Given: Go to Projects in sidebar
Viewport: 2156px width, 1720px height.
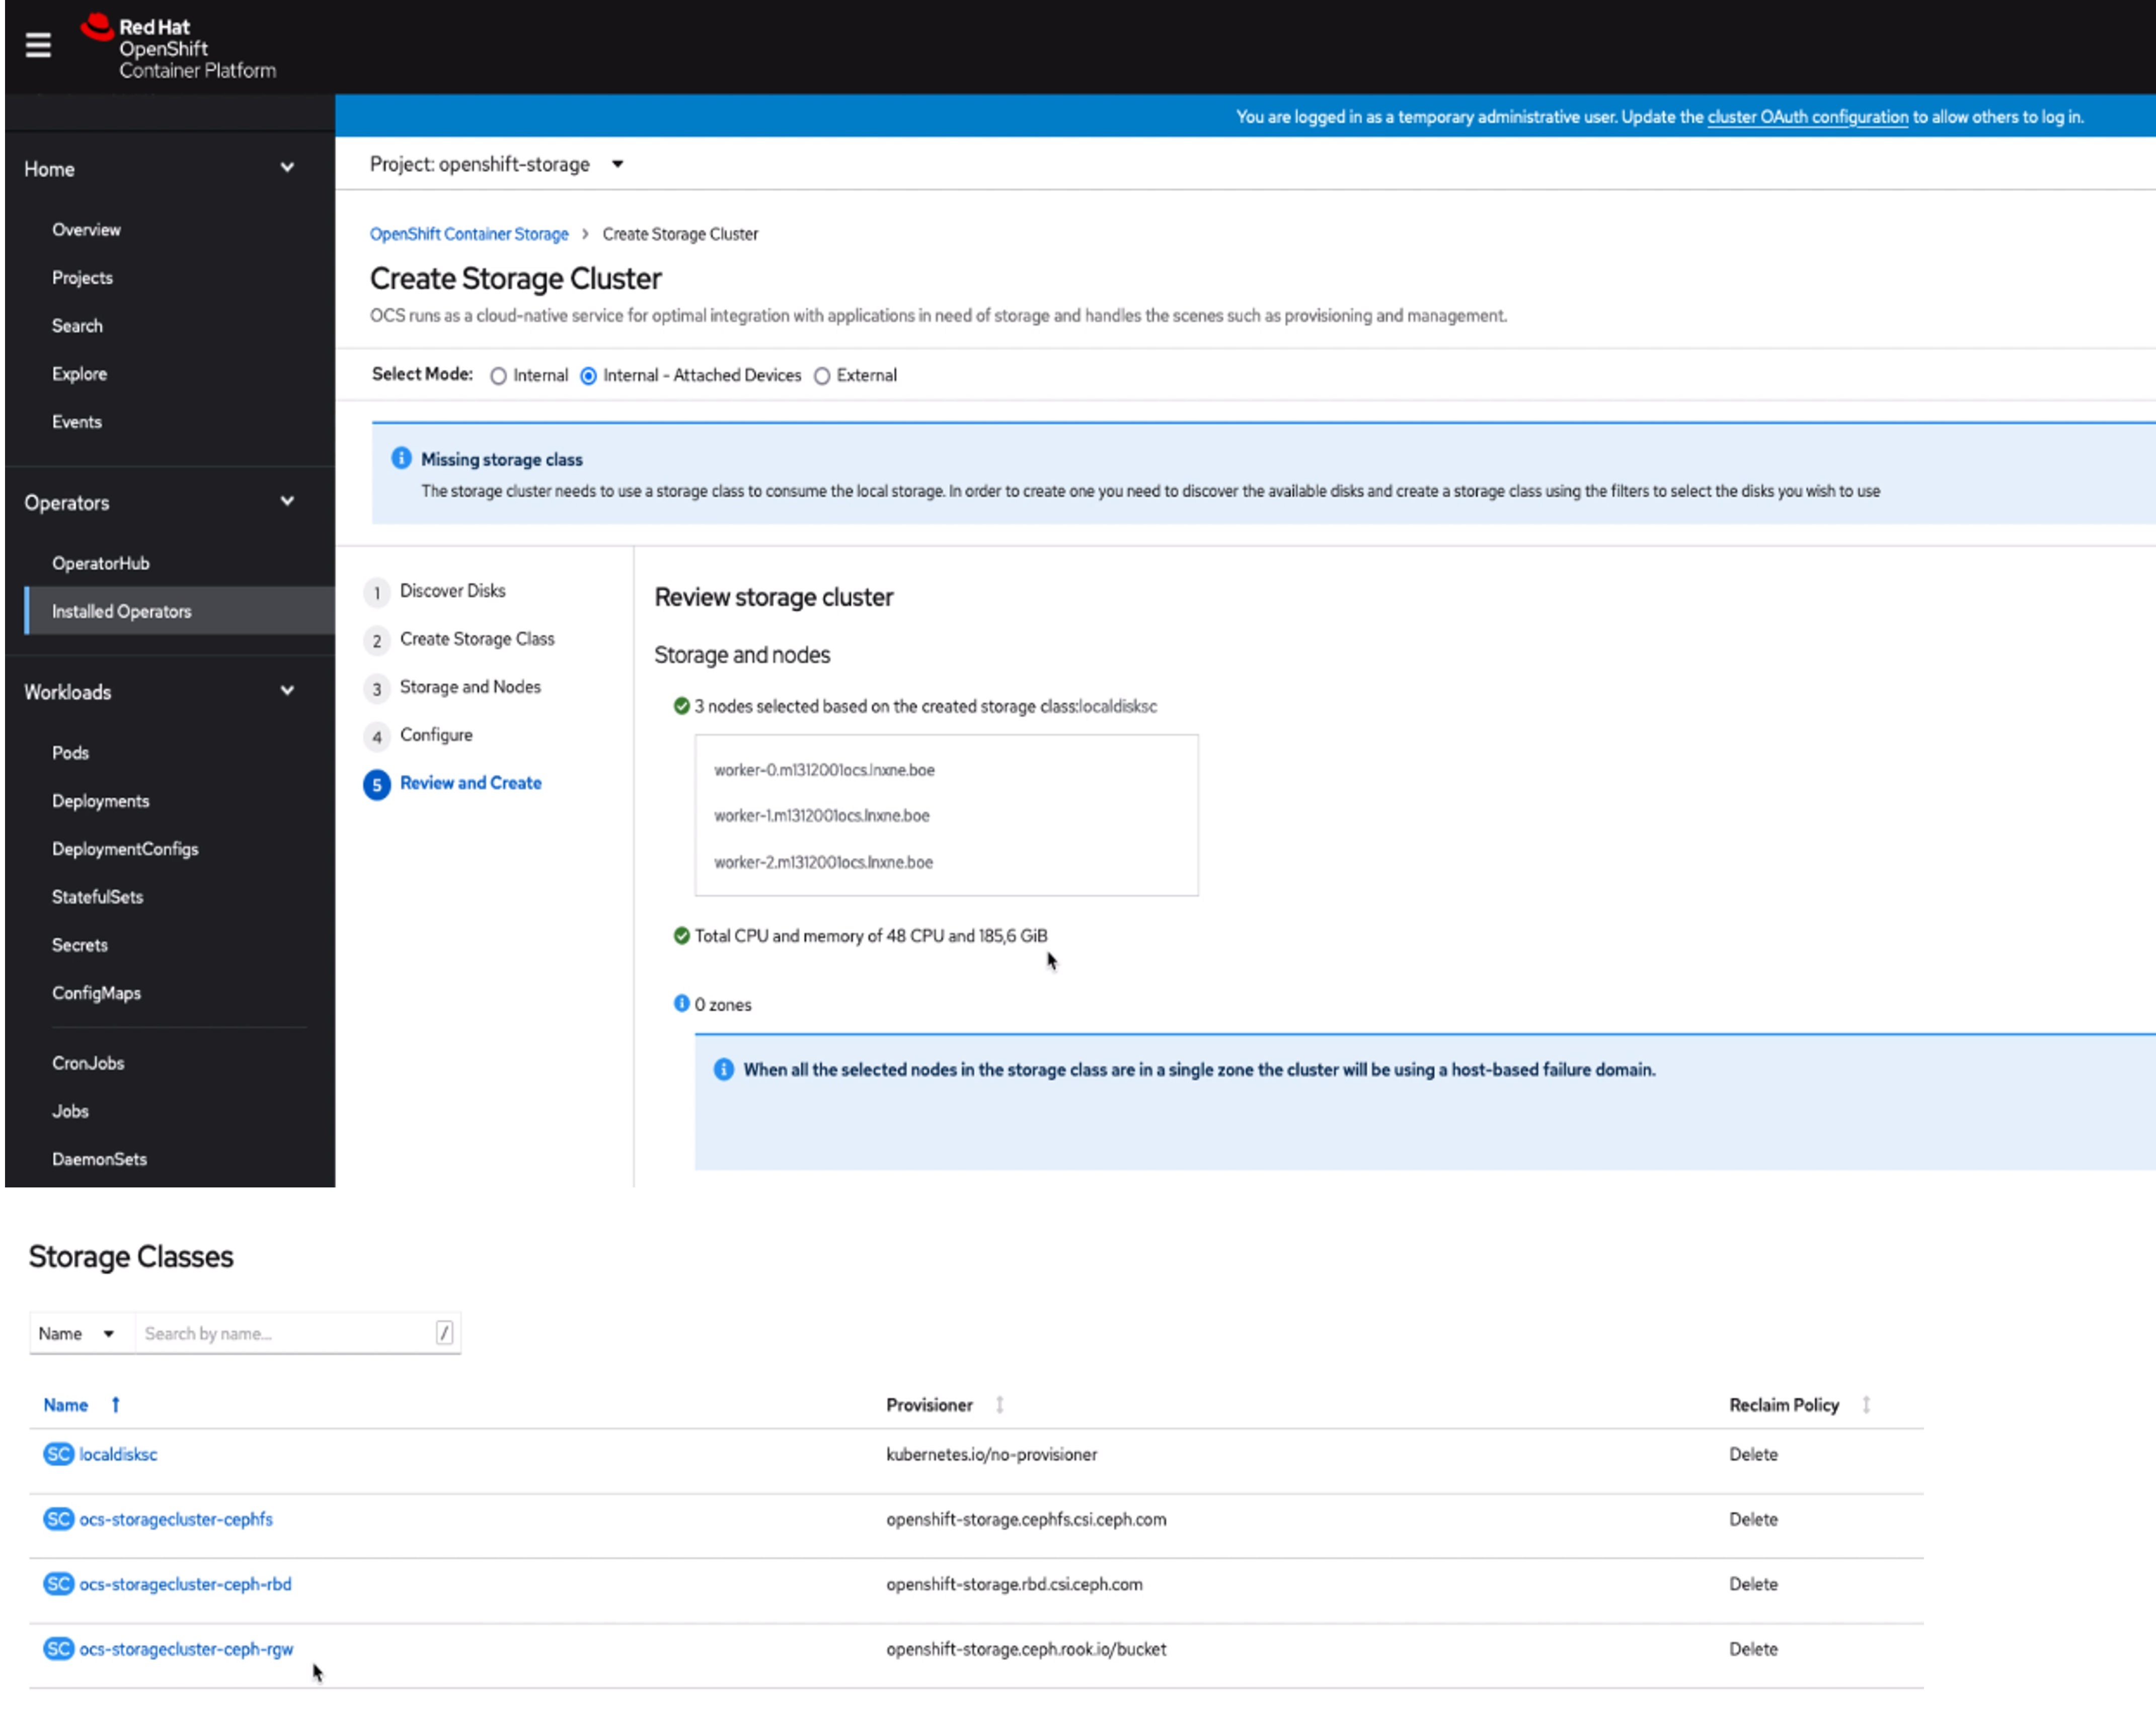Looking at the screenshot, I should [x=82, y=277].
